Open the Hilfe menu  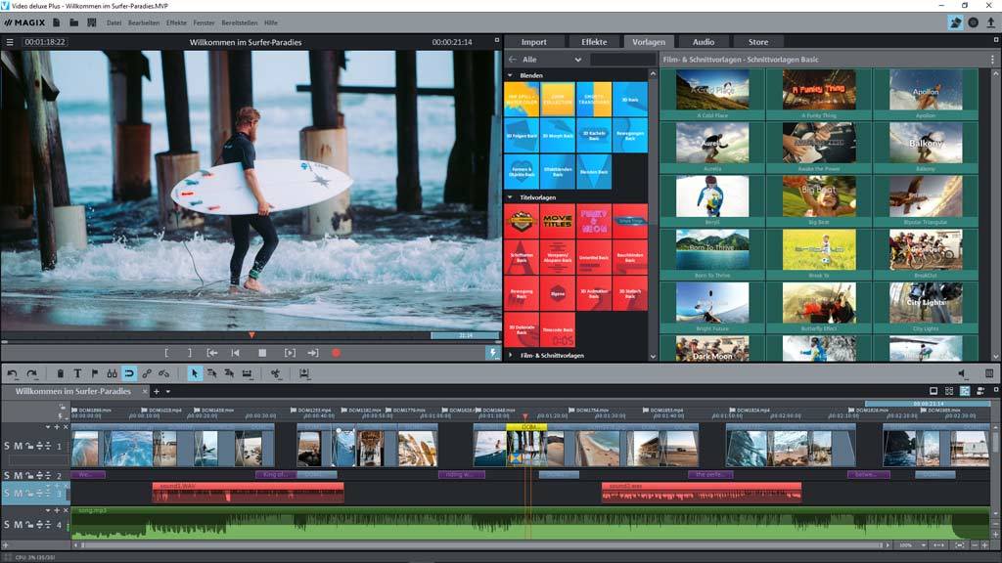click(271, 23)
